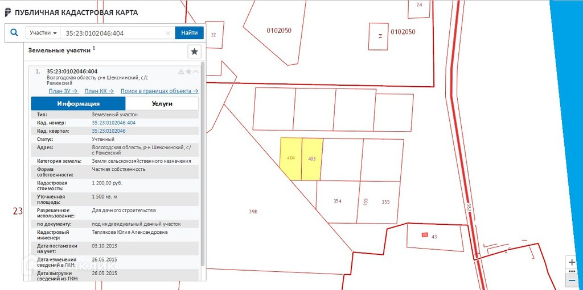Zoom in the map with plus
Viewport: 583px width, 290px height.
point(572,262)
